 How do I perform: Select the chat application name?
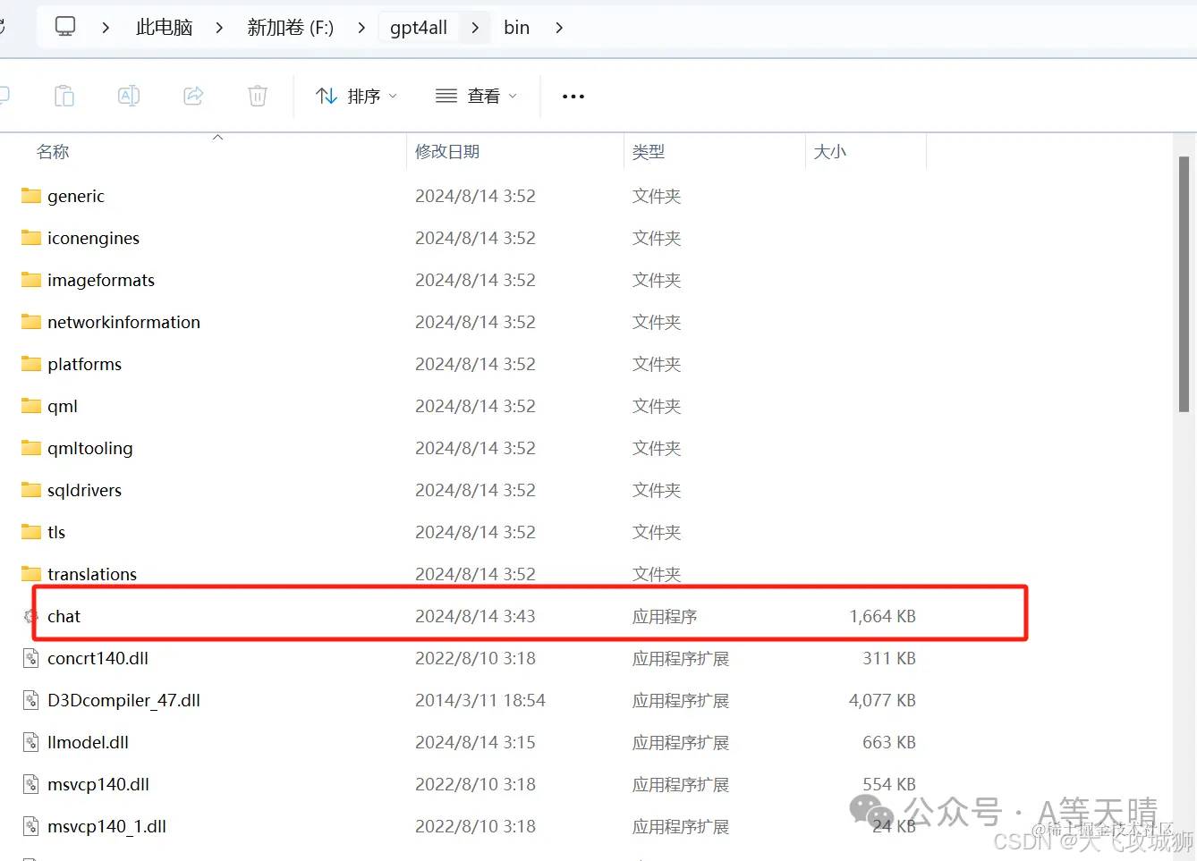click(64, 616)
